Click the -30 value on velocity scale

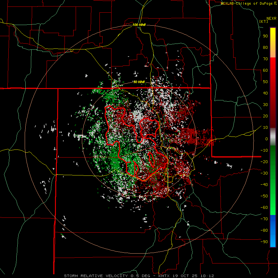tap(264, 173)
